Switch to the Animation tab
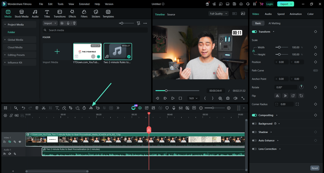Screen dimensions: 324x173 (x=296, y=14)
